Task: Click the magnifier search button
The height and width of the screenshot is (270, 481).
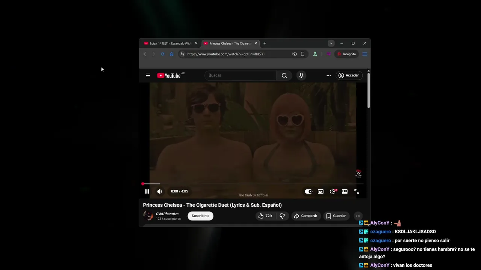Action: point(284,75)
